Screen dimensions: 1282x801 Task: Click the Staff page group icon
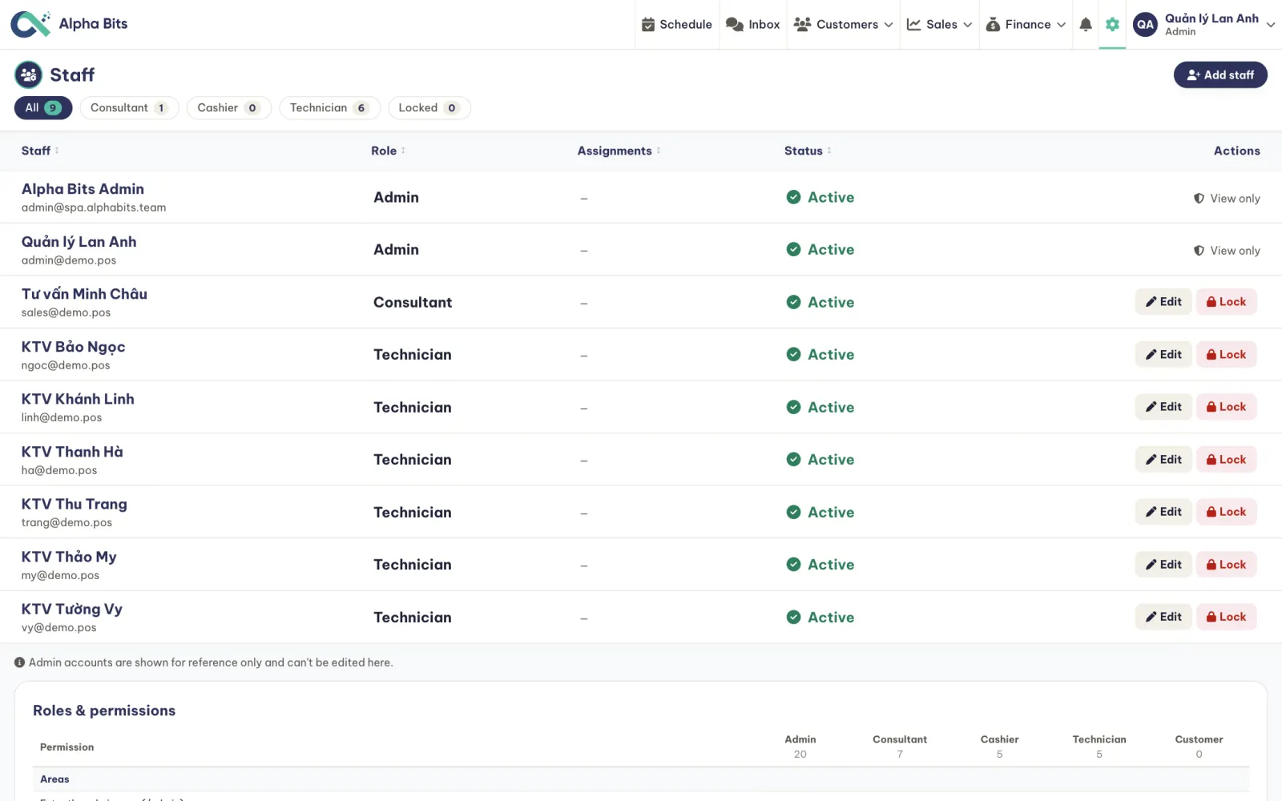(29, 75)
